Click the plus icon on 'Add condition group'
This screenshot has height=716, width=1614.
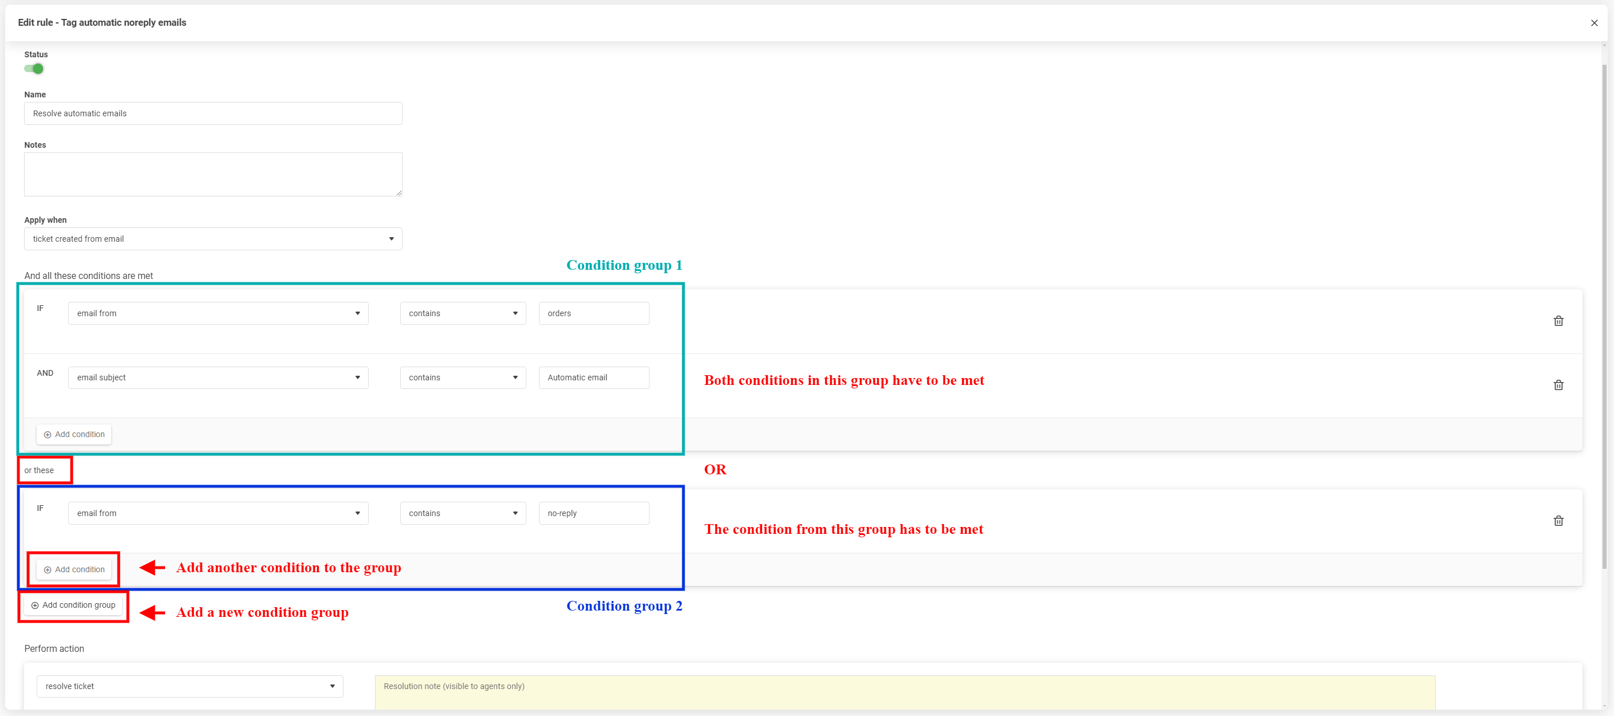(35, 605)
